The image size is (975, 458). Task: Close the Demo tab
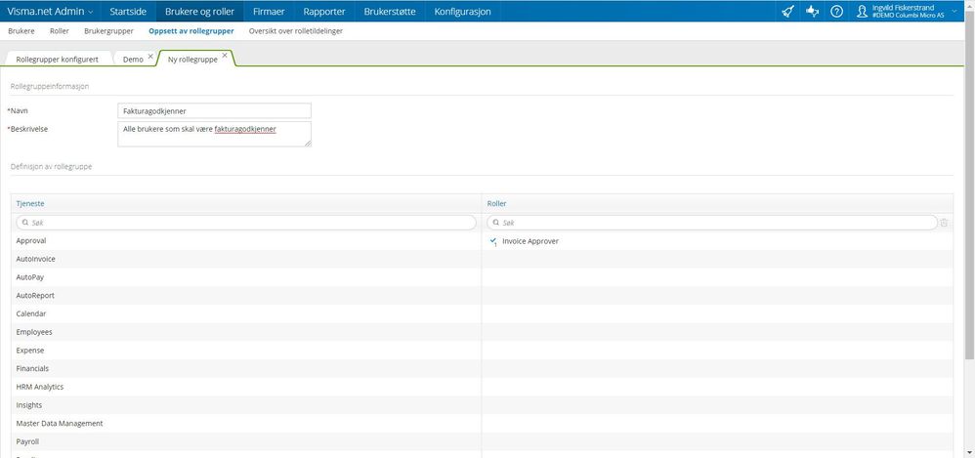click(150, 56)
